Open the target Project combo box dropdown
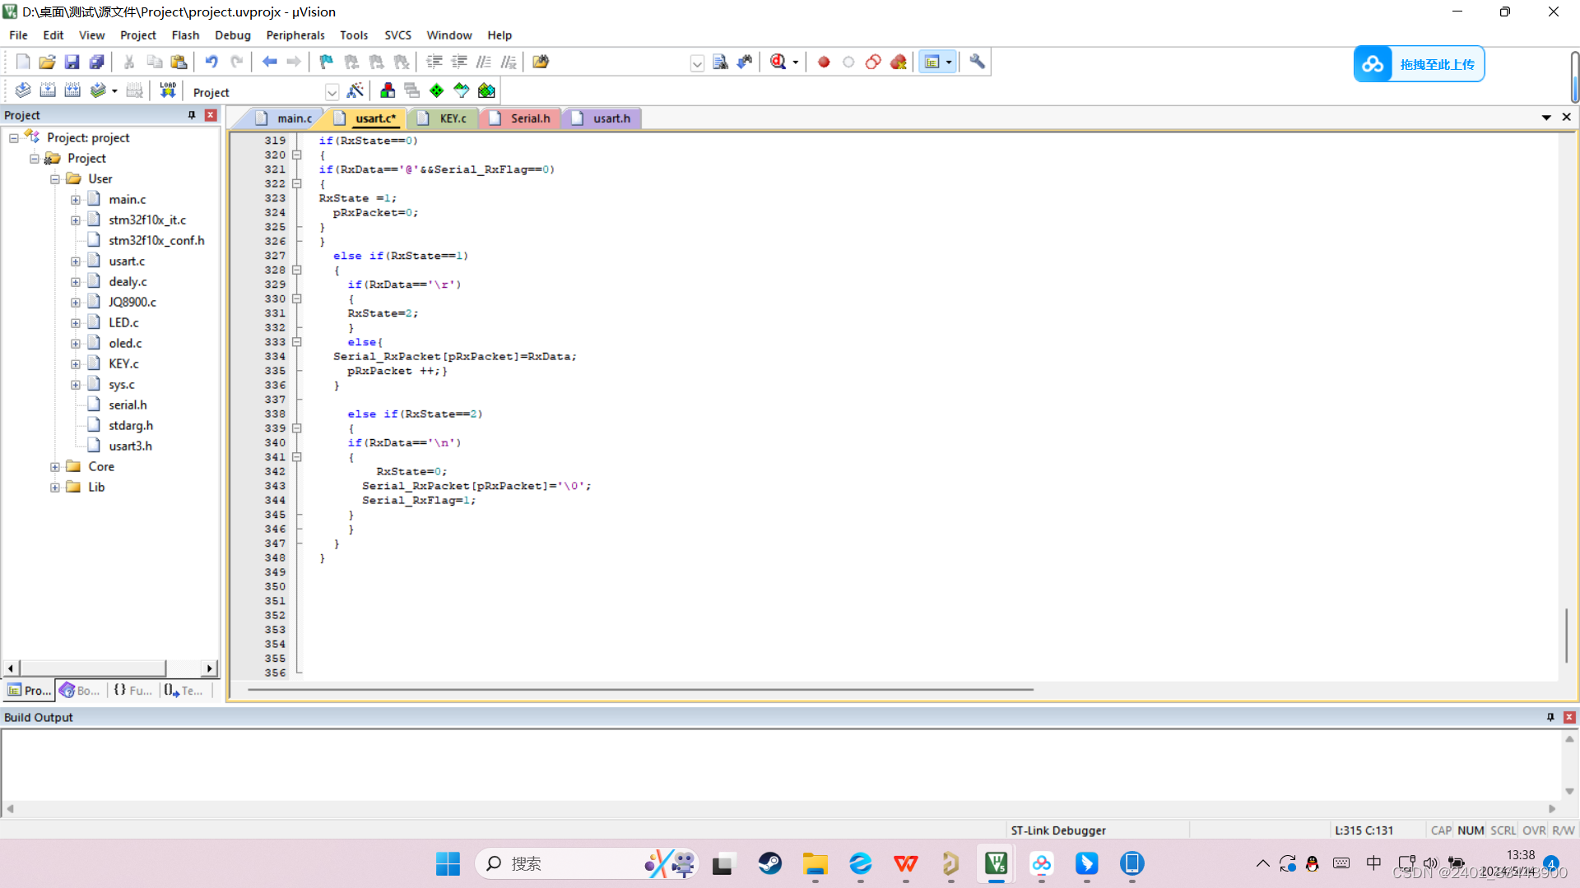Viewport: 1580px width, 888px height. point(332,92)
